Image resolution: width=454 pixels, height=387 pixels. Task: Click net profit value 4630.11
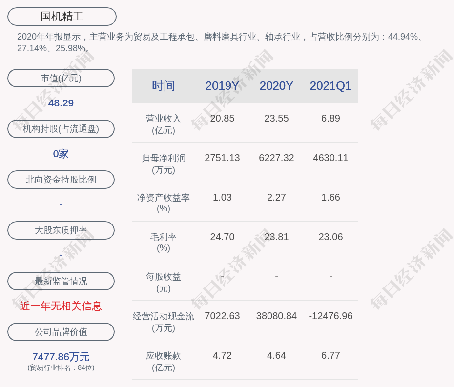pos(330,158)
